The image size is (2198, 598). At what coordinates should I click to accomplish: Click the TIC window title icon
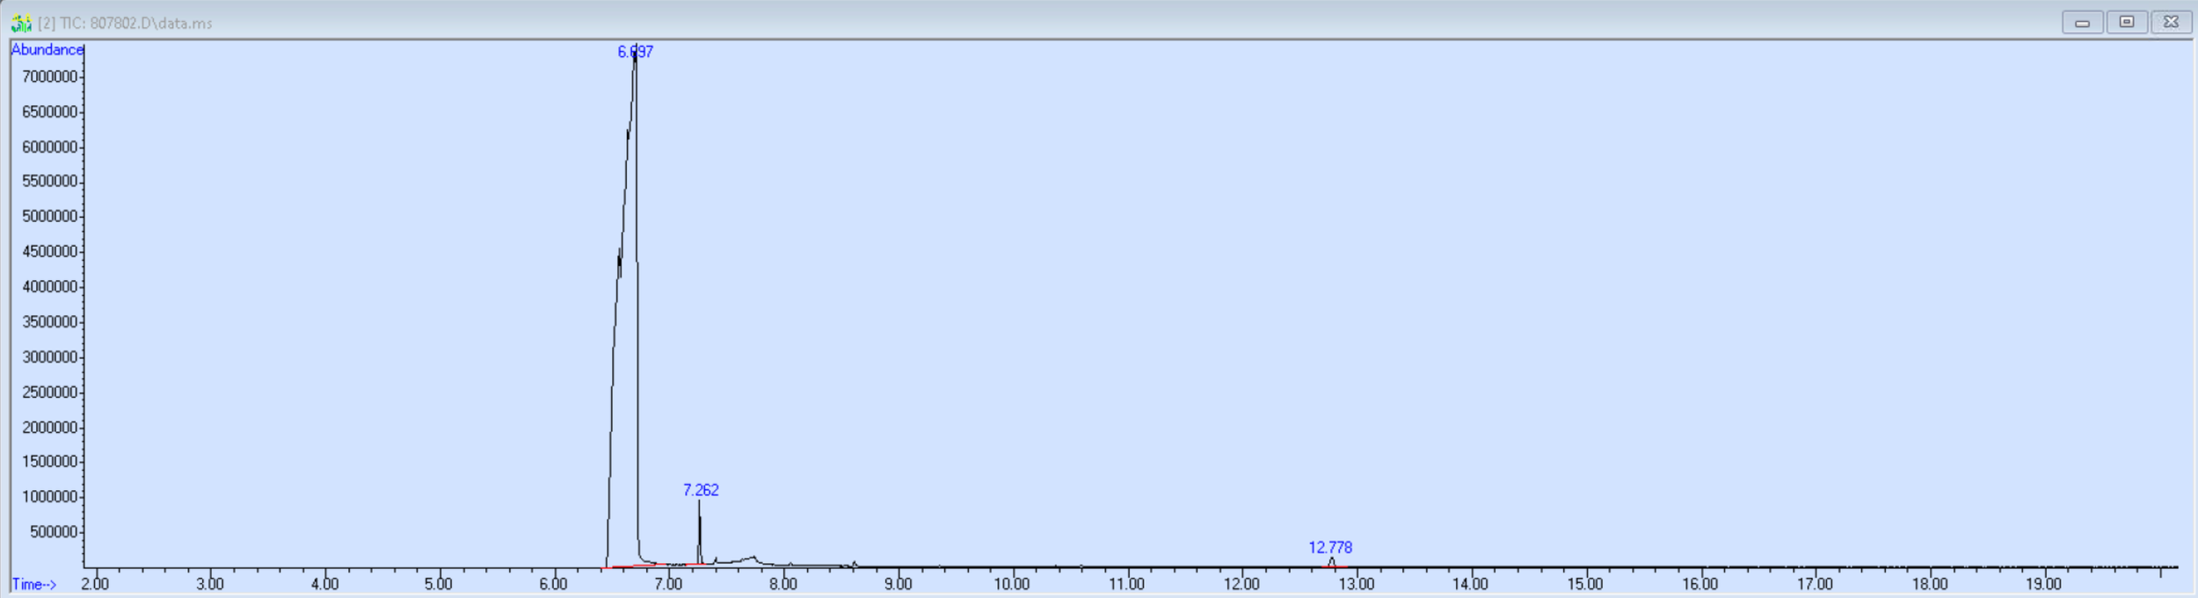tap(21, 23)
